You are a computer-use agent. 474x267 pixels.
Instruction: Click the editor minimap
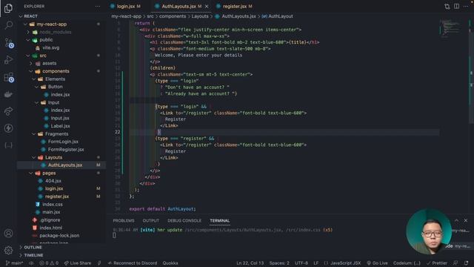tap(450, 28)
